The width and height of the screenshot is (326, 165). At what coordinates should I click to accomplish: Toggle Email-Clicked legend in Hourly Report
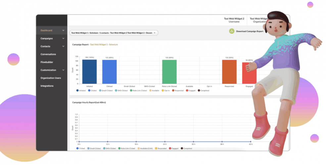point(94,148)
